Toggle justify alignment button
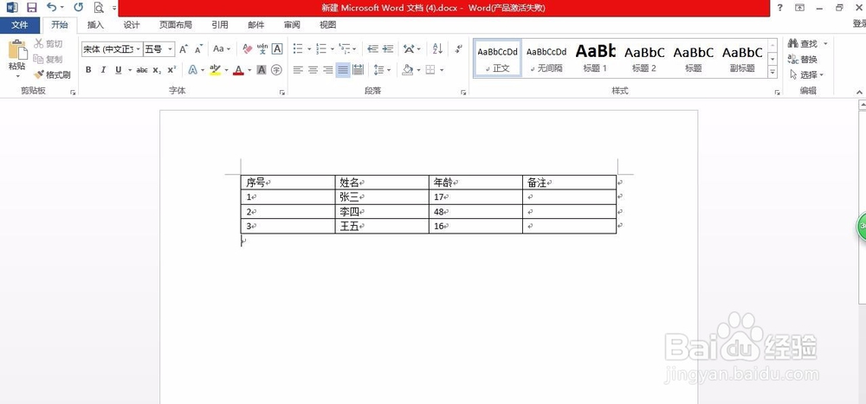This screenshot has height=404, width=866. click(x=343, y=70)
